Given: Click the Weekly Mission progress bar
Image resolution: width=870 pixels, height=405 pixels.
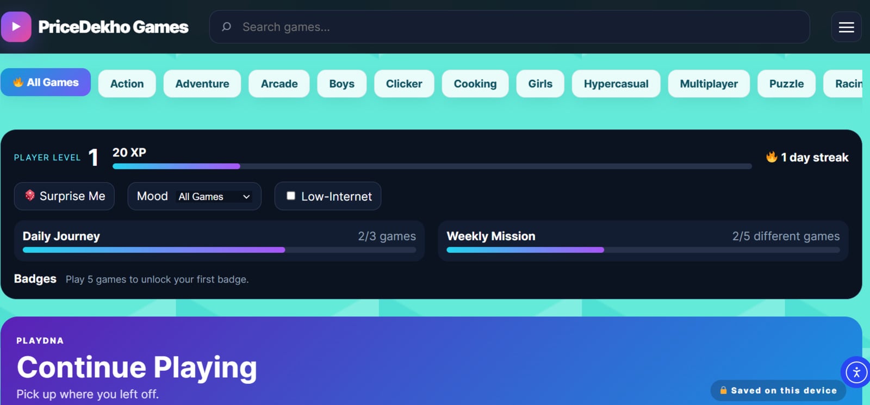Looking at the screenshot, I should point(643,250).
